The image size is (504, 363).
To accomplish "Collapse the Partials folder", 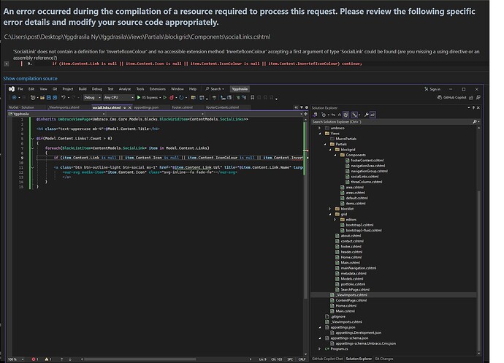I will (x=324, y=145).
